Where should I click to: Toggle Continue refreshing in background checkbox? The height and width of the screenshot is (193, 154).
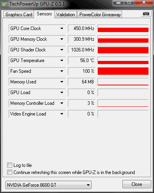pyautogui.click(x=9, y=172)
